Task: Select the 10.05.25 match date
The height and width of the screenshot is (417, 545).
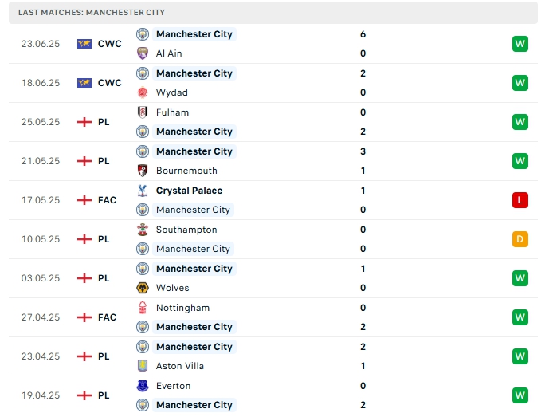Action: [41, 239]
